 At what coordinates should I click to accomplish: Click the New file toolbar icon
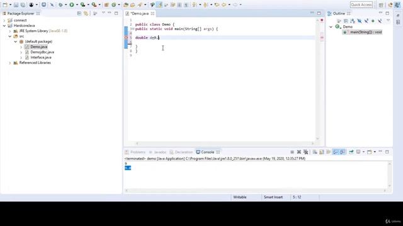(5, 4)
